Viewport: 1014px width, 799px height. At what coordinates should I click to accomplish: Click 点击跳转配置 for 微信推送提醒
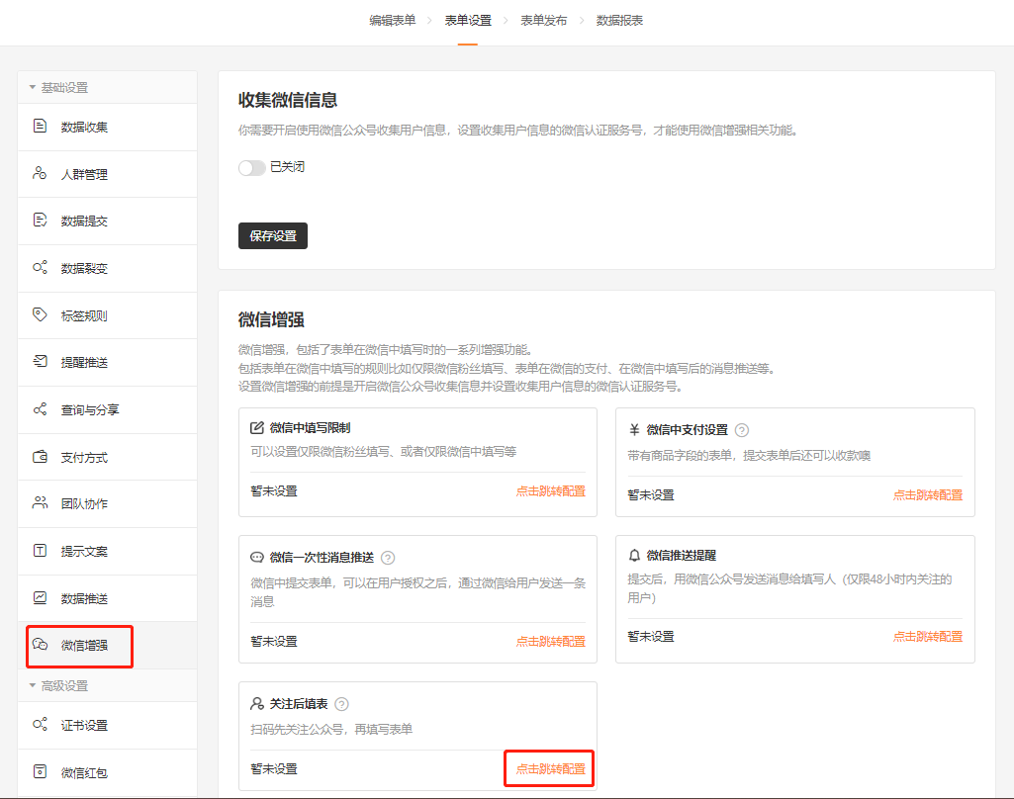coord(928,637)
